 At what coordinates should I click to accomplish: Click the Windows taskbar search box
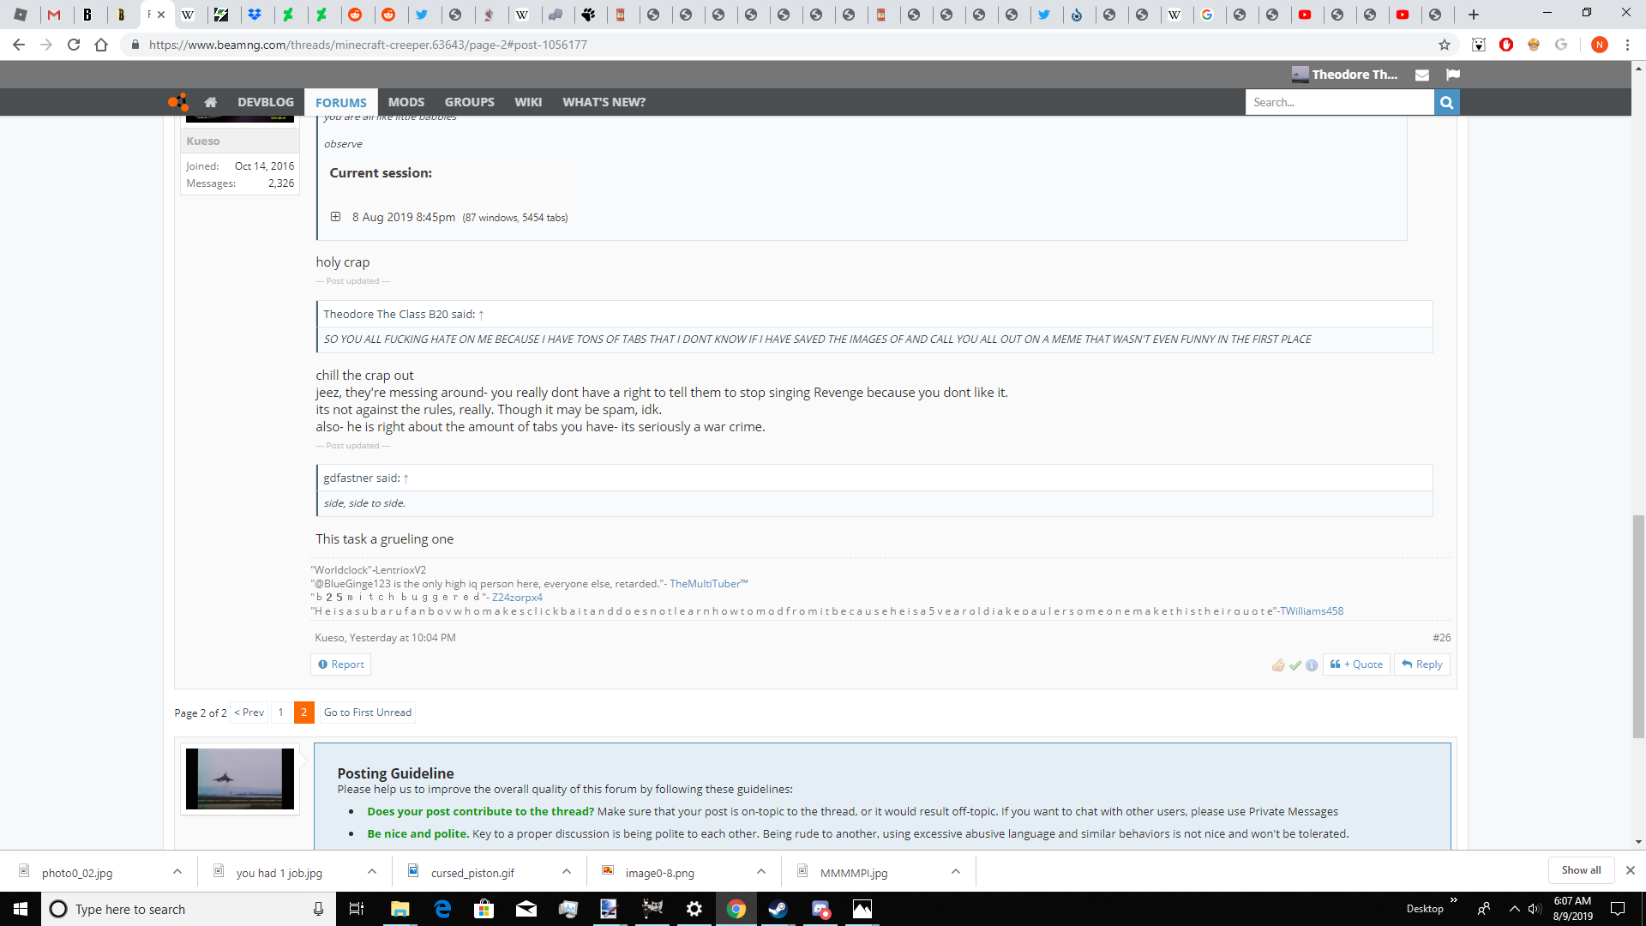coord(187,909)
